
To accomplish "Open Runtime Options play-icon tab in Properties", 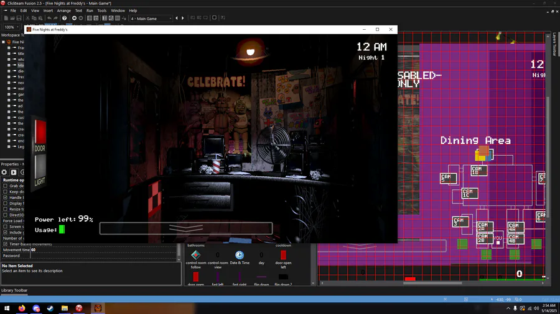I will click(14, 173).
